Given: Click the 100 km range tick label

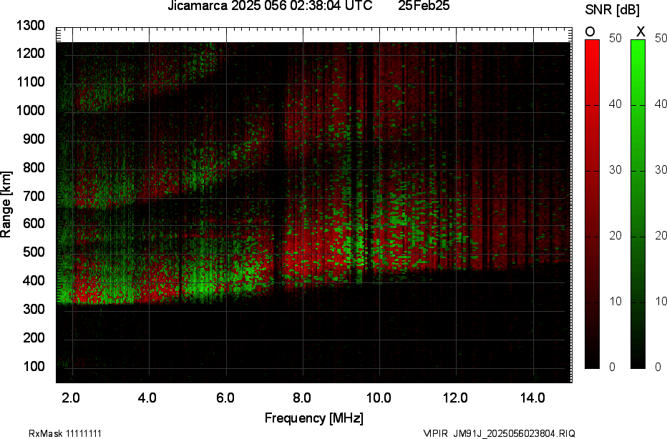Looking at the screenshot, I should [34, 366].
